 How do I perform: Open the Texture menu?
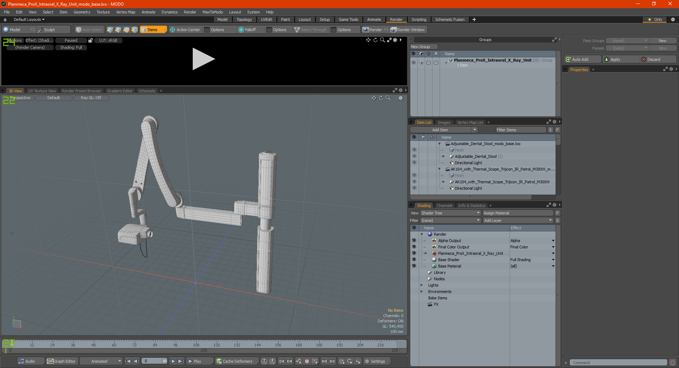point(103,12)
